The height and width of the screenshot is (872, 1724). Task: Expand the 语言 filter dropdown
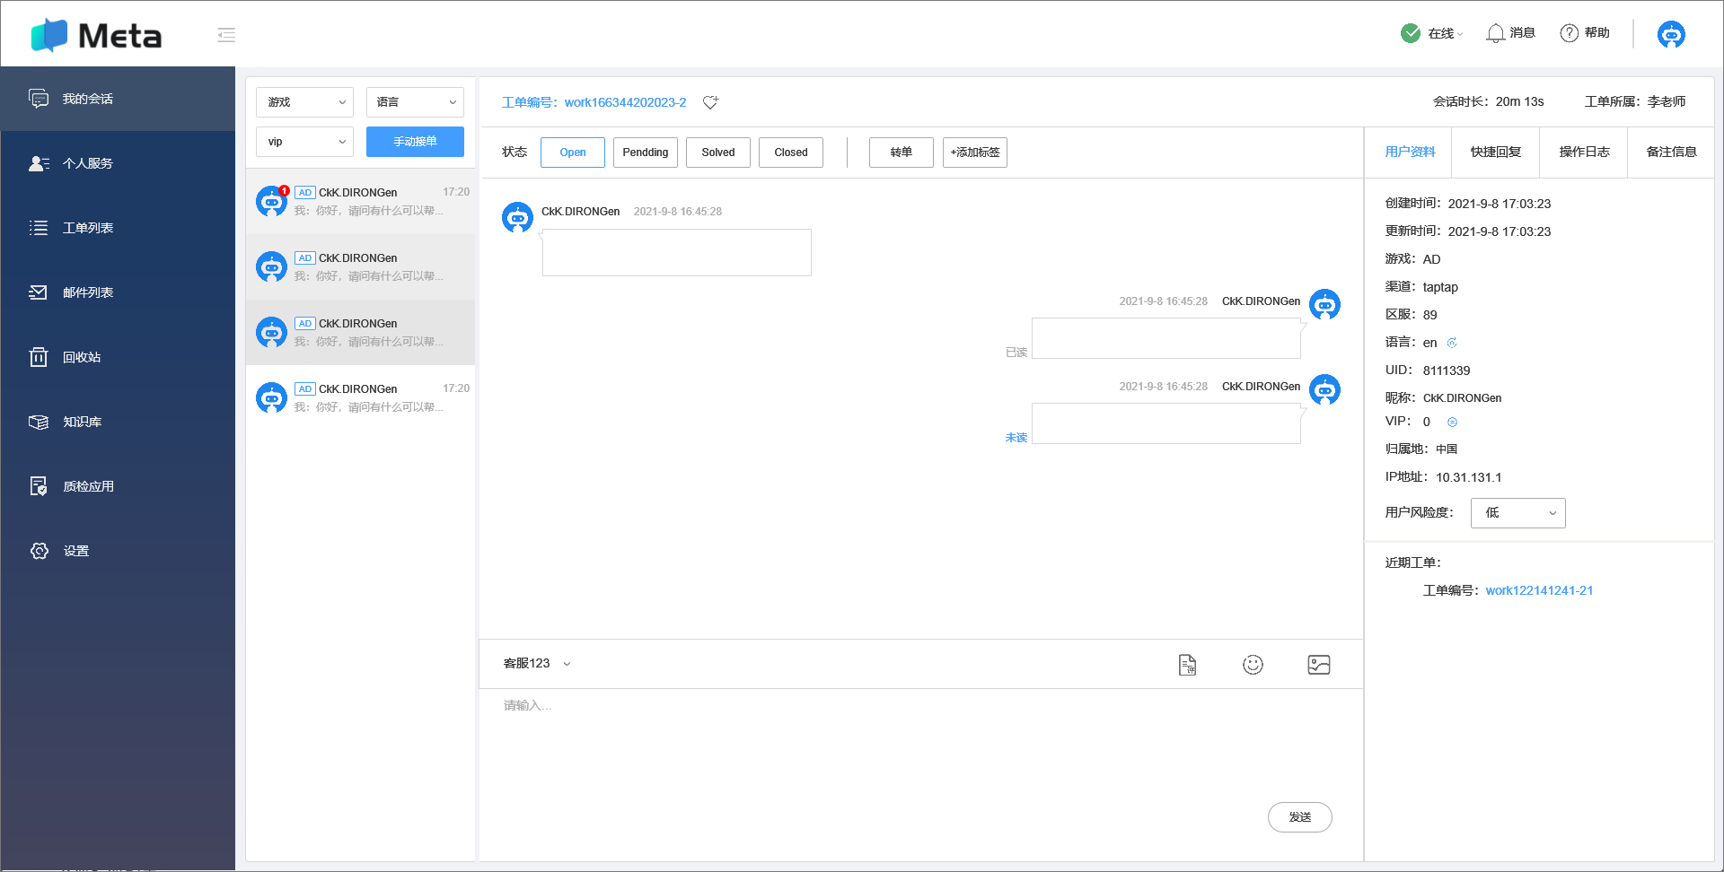point(415,102)
